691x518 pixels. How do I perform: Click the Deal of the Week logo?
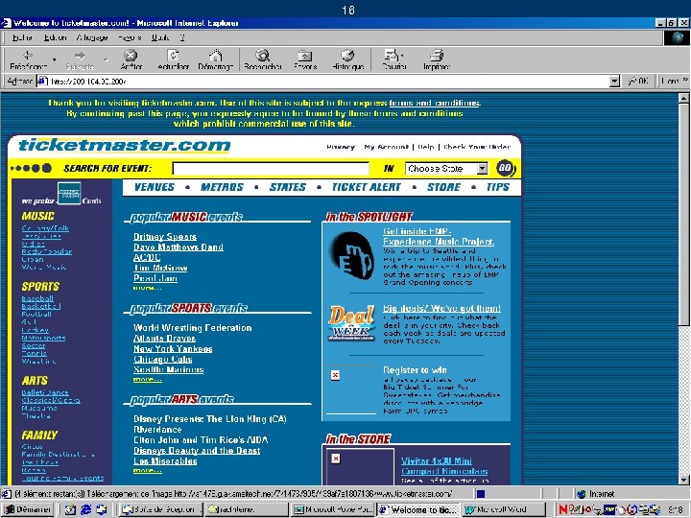pyautogui.click(x=351, y=323)
